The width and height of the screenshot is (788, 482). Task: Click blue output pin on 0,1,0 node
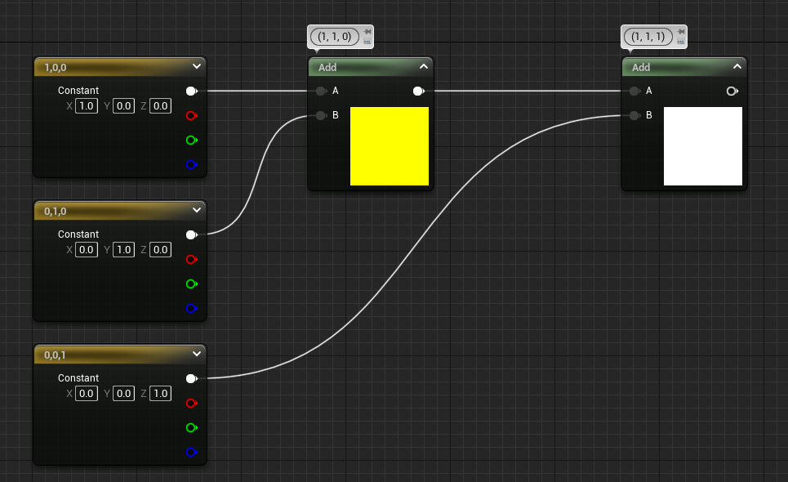pyautogui.click(x=191, y=309)
